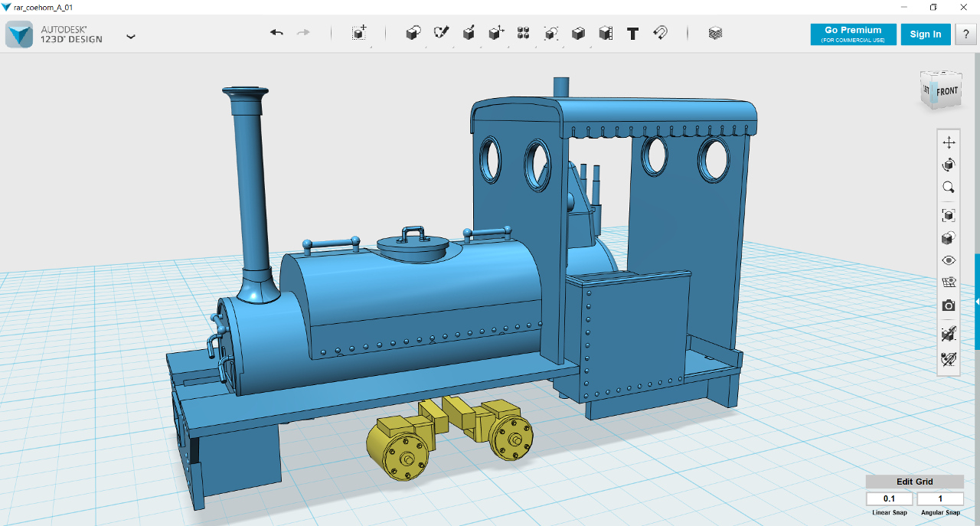This screenshot has height=526, width=980.
Task: Open the Primitives tool menu
Action: tap(413, 33)
